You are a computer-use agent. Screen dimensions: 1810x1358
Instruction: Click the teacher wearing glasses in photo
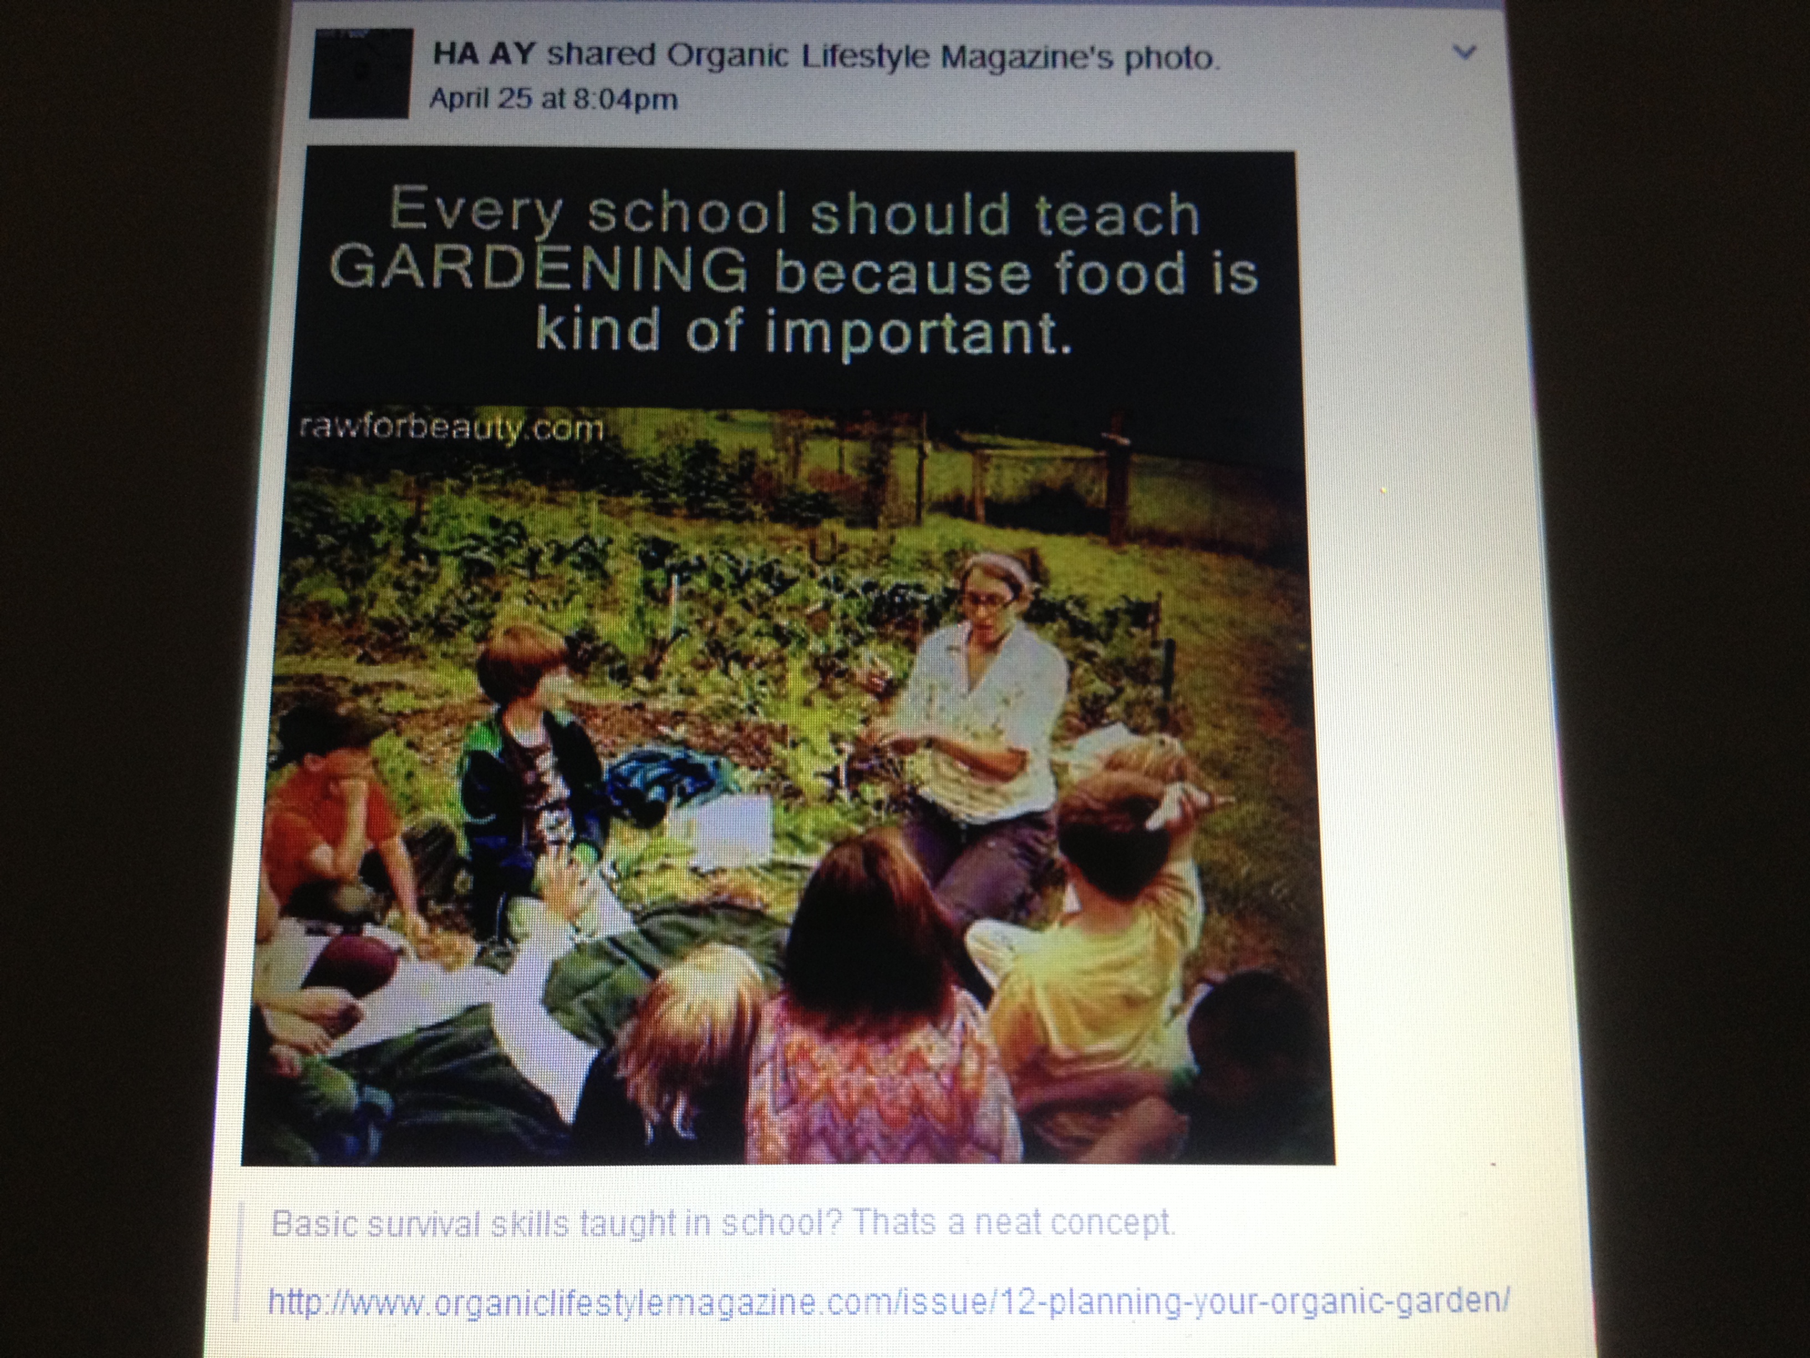(x=982, y=721)
